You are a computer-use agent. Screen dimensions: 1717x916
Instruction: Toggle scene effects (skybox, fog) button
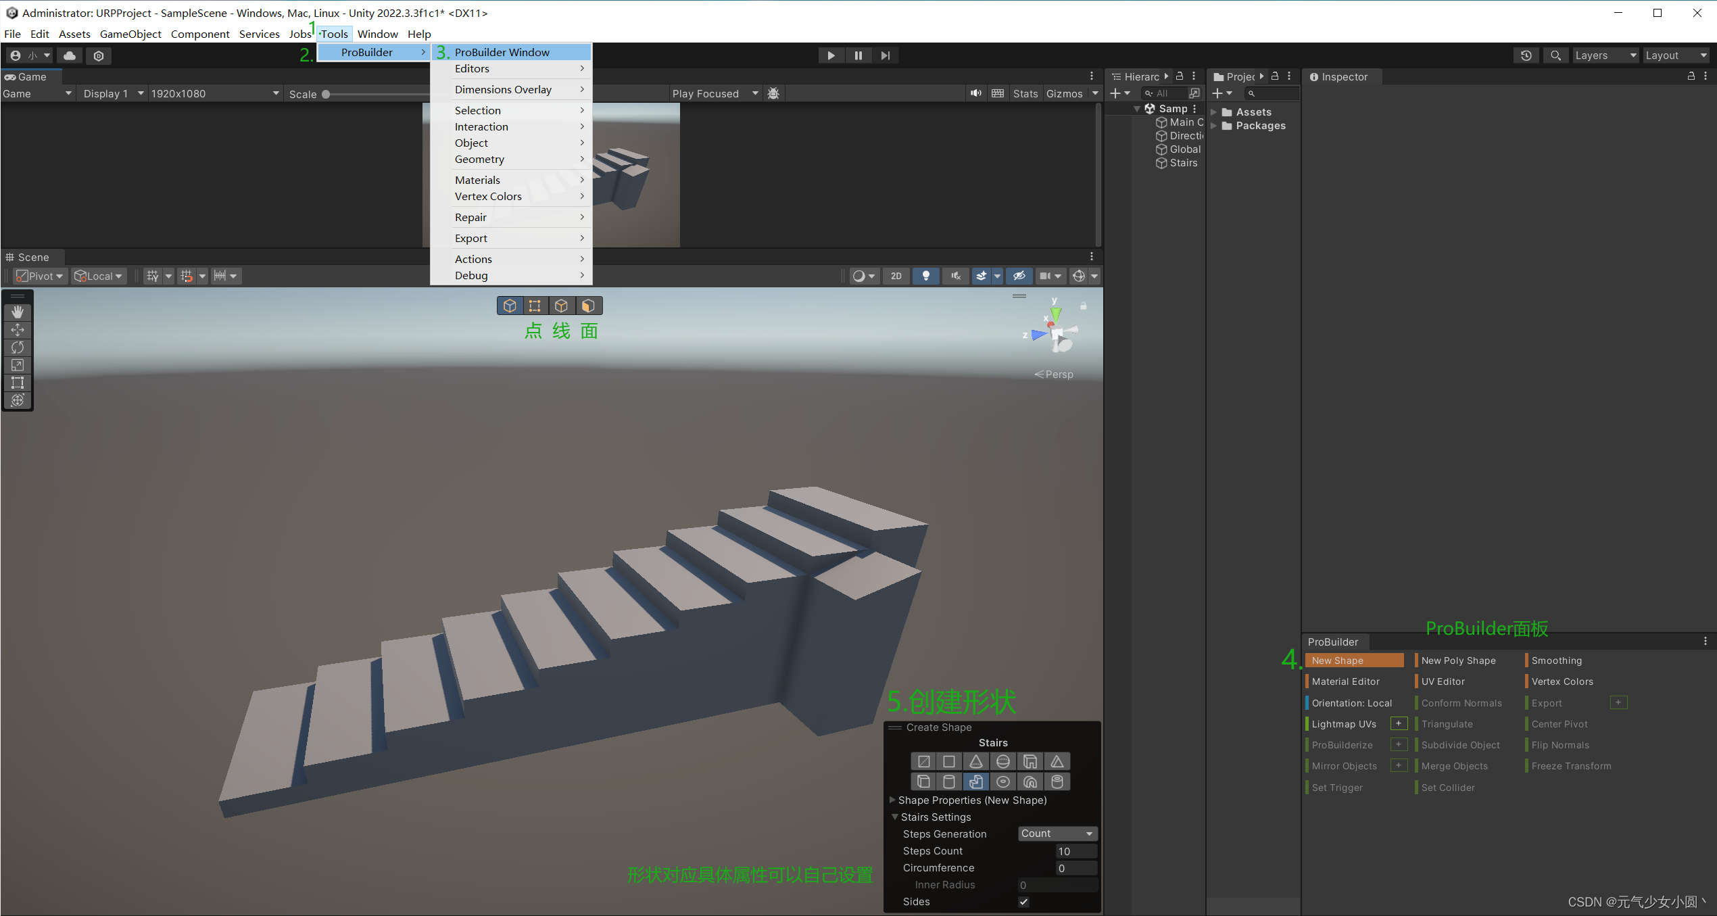pos(982,276)
